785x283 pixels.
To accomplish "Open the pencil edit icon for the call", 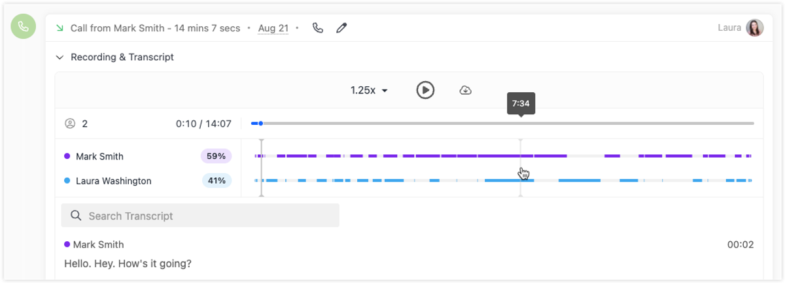I will (x=341, y=28).
